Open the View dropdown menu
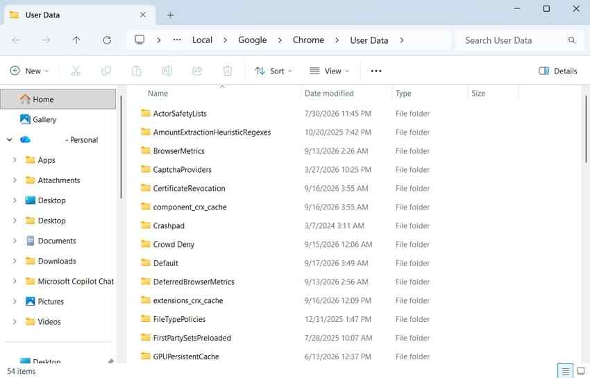 coord(329,71)
